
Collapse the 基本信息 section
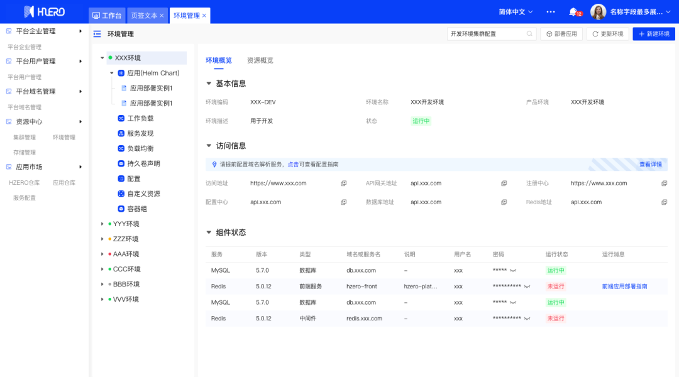[209, 84]
